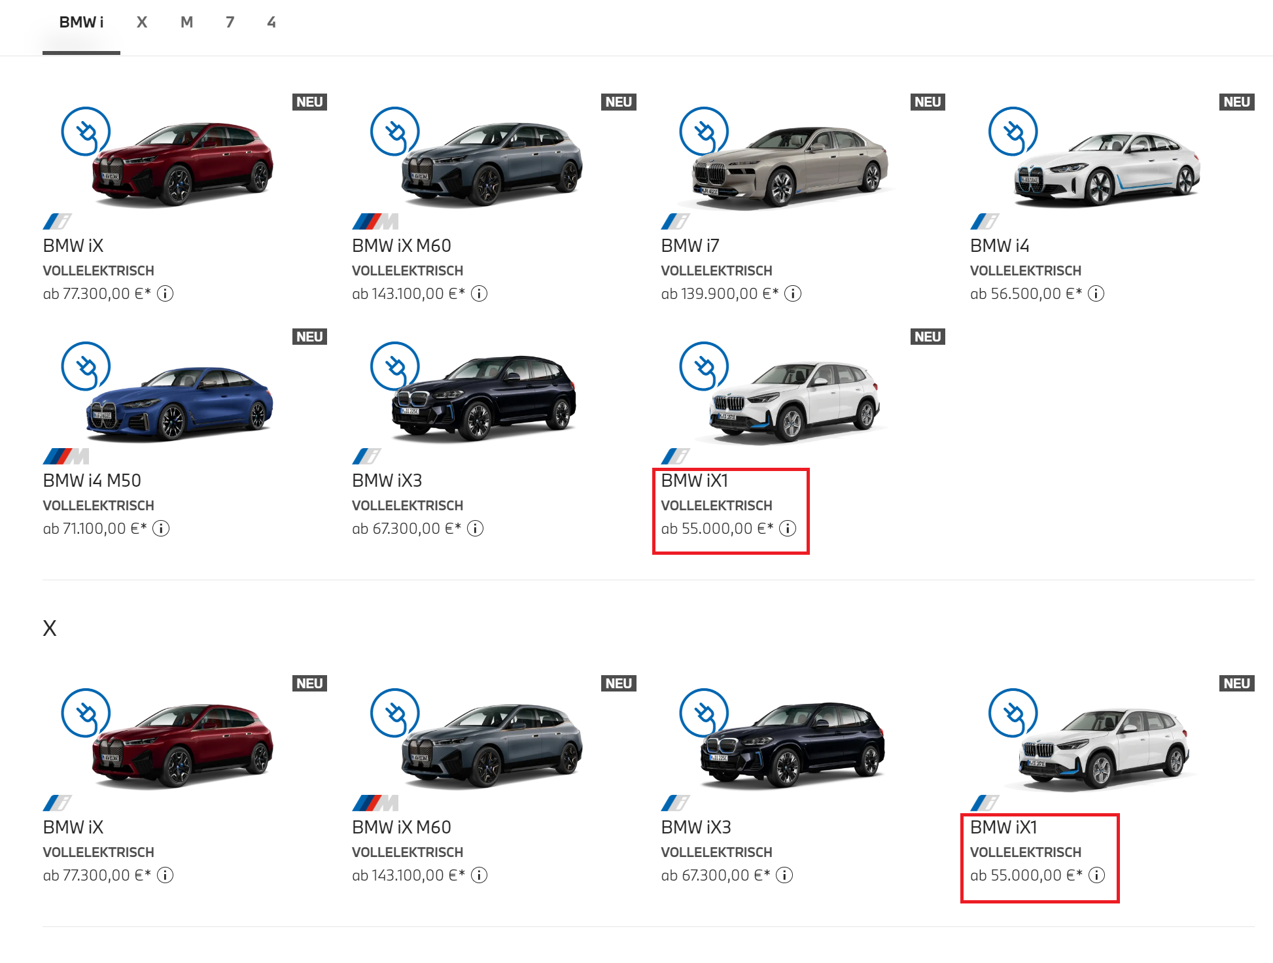
Task: Click info icon beside BMW i4 price
Action: pos(1096,294)
